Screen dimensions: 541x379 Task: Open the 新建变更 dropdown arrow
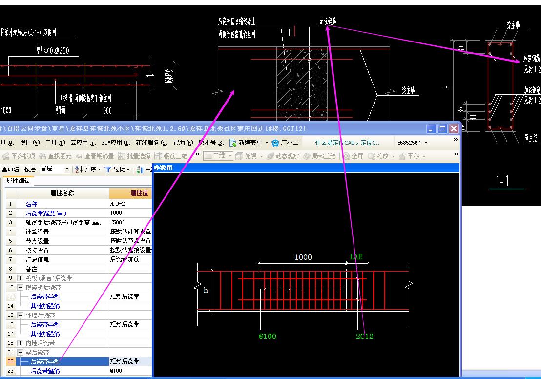267,143
